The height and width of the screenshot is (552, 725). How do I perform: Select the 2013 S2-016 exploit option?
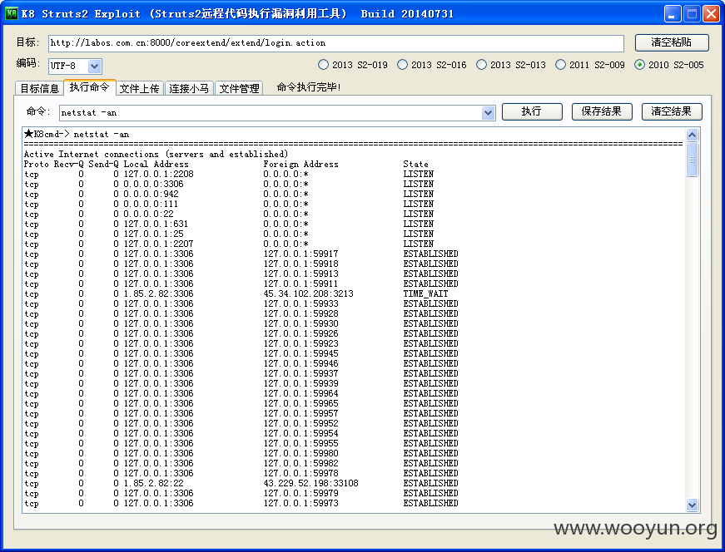[432, 65]
